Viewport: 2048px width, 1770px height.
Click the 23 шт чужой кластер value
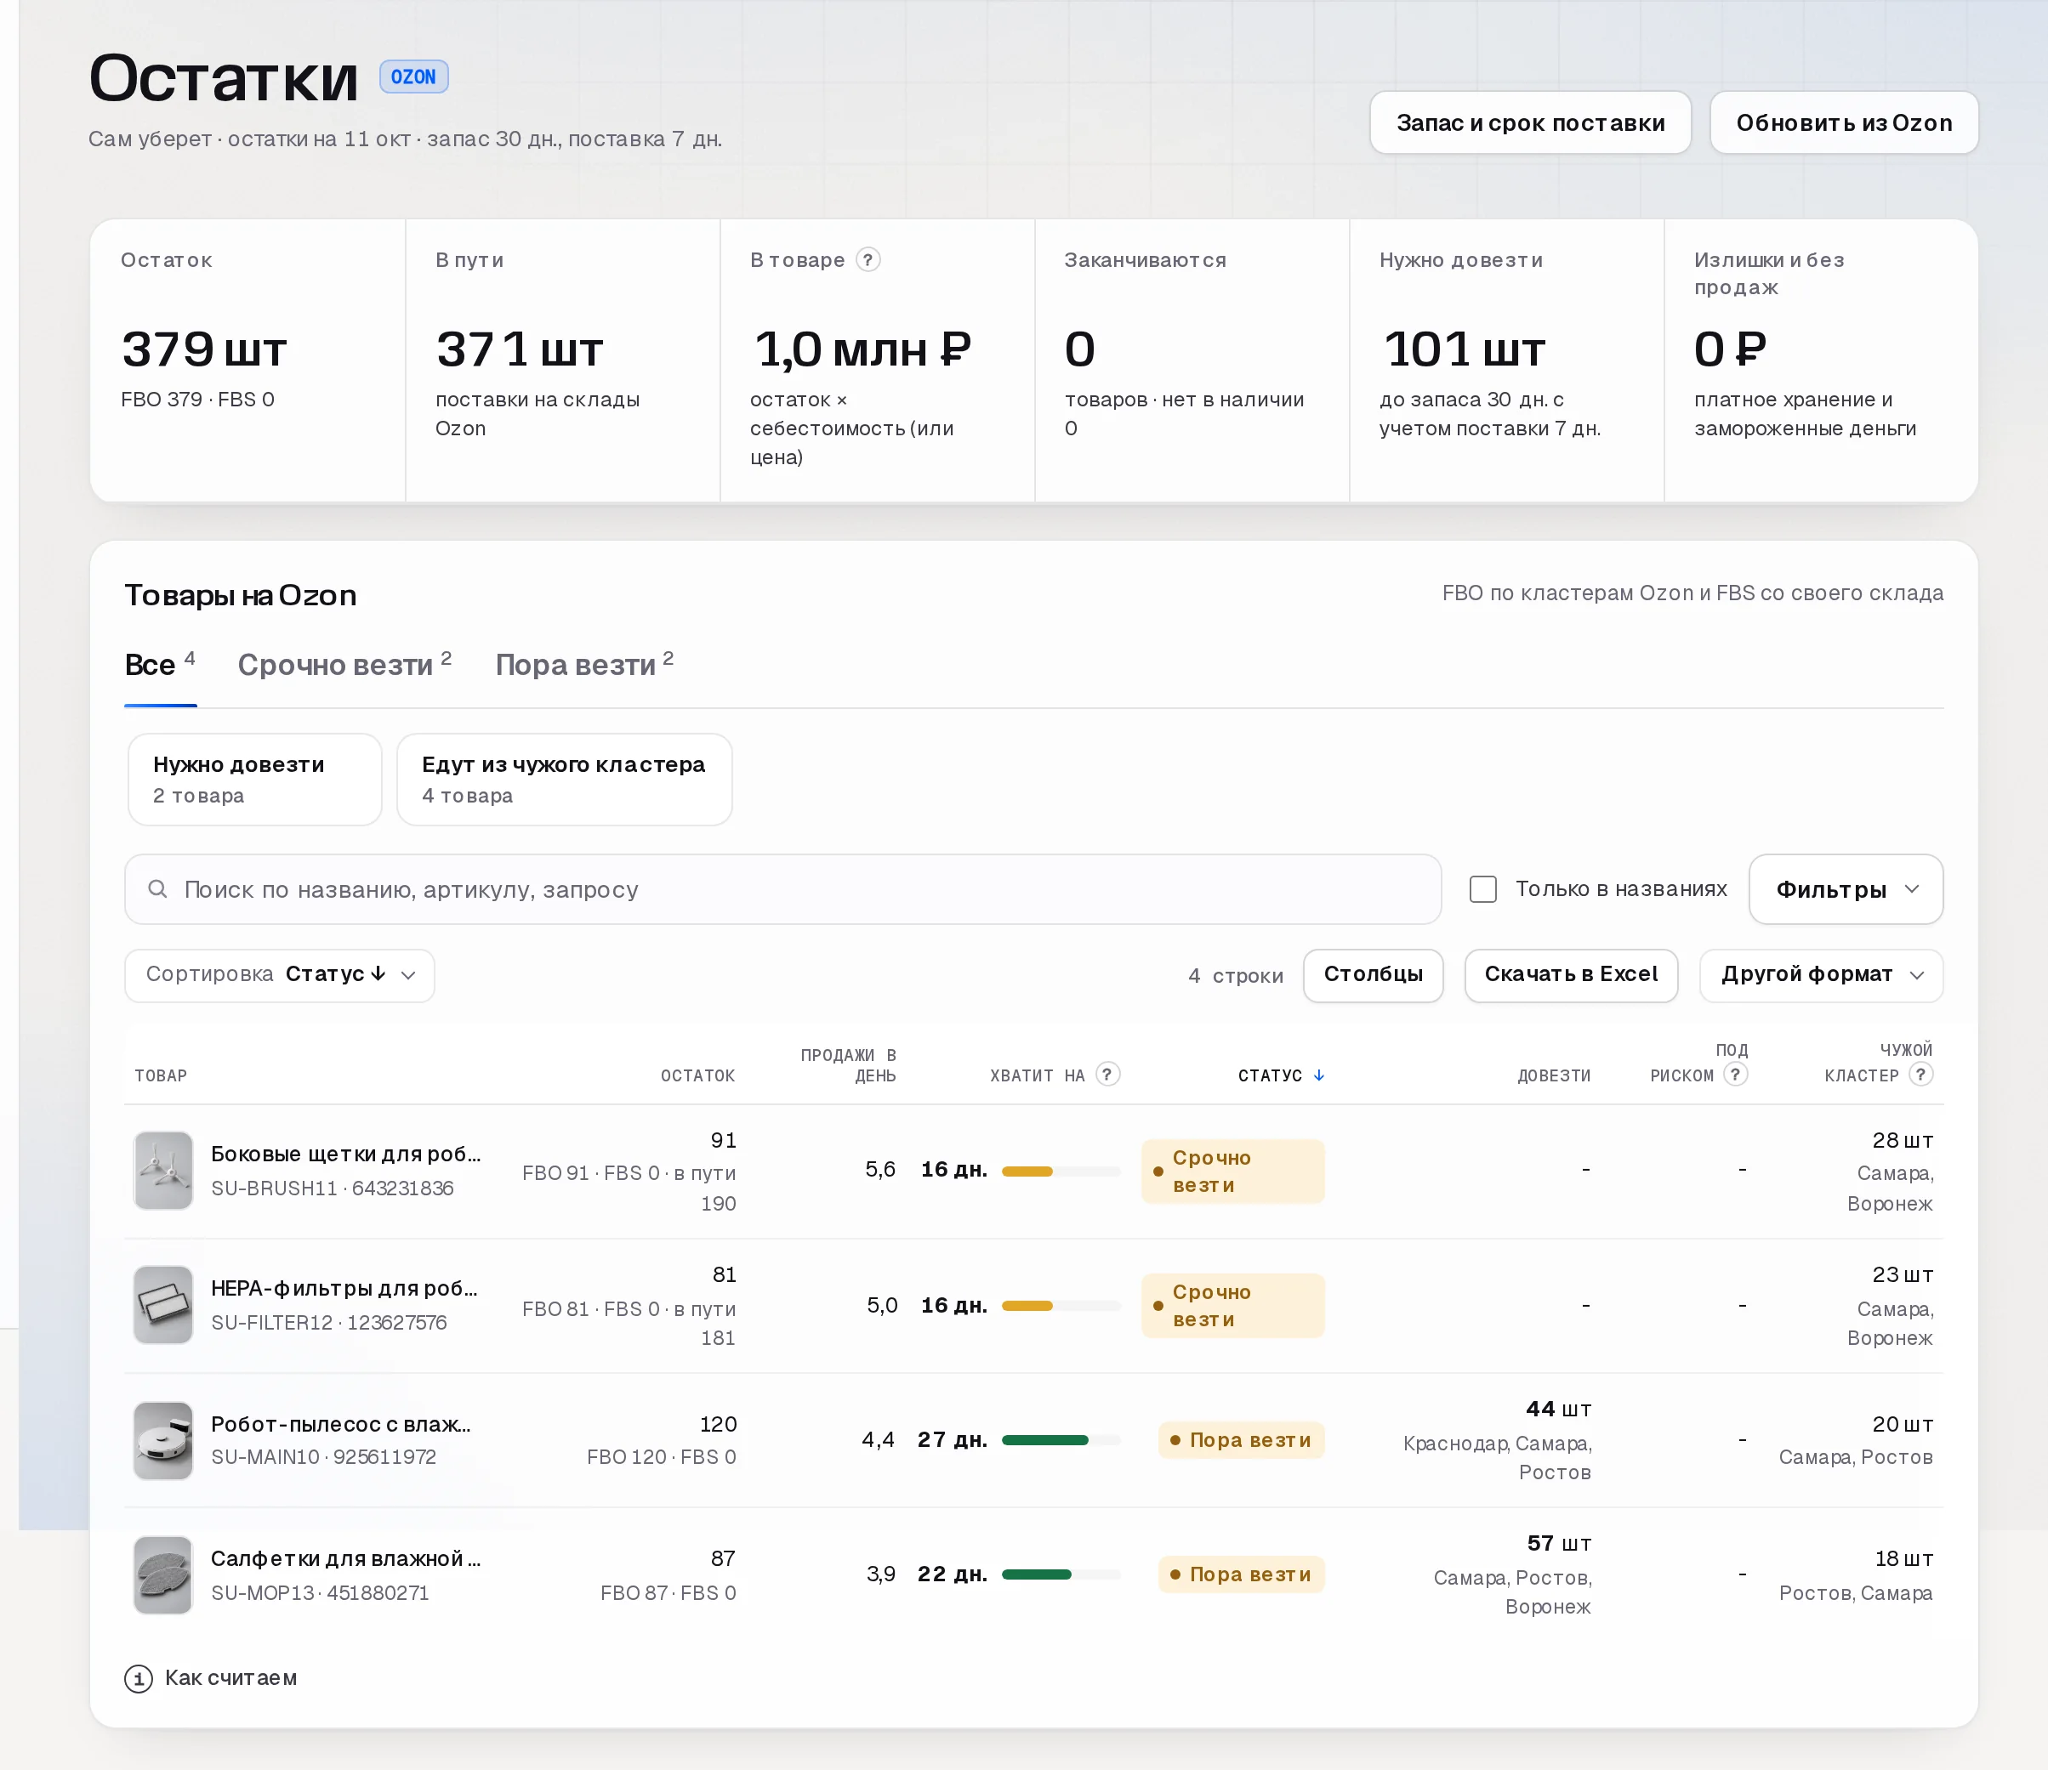click(x=1903, y=1275)
